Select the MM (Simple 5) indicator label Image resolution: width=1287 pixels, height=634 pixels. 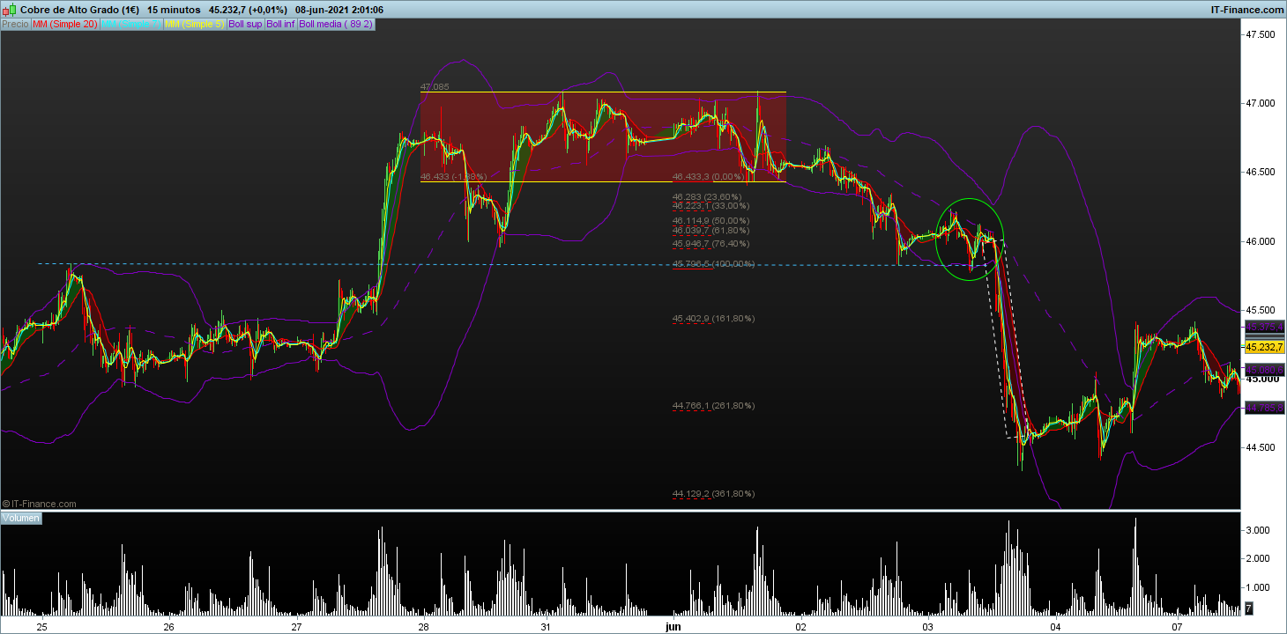195,25
